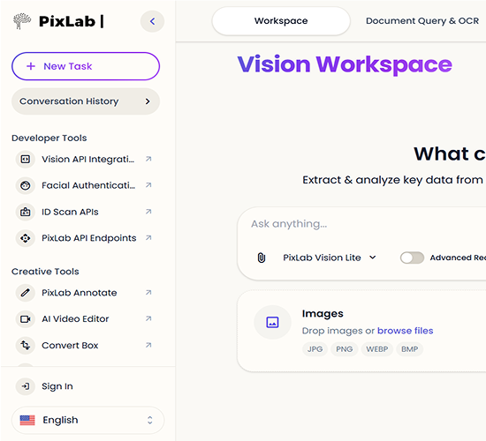Open Facial Authentication link text
This screenshot has height=441, width=486.
88,185
